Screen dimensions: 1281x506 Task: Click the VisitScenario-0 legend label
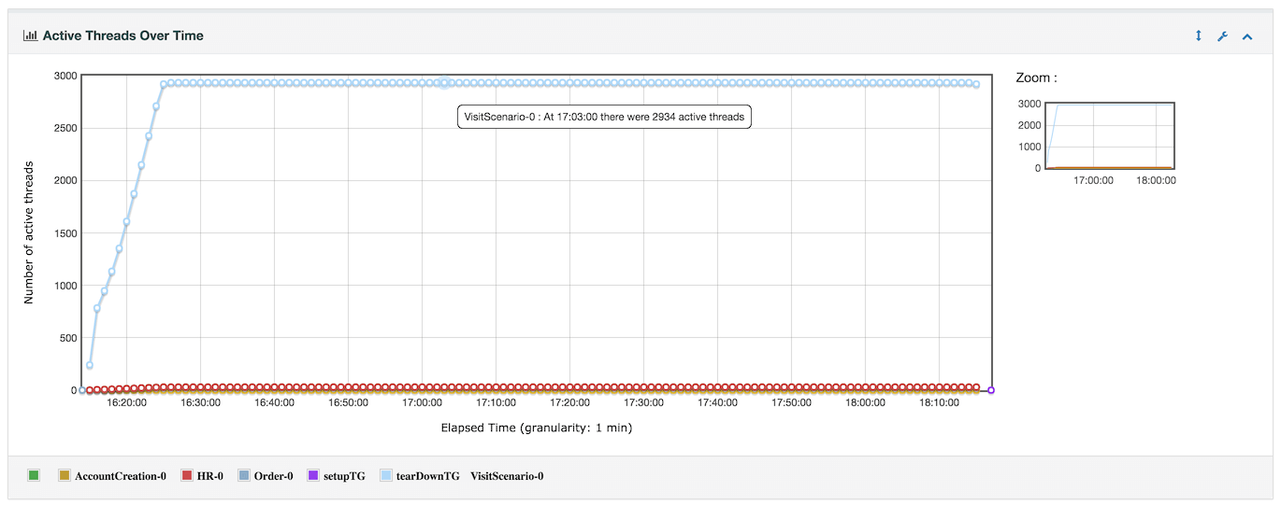coord(507,476)
